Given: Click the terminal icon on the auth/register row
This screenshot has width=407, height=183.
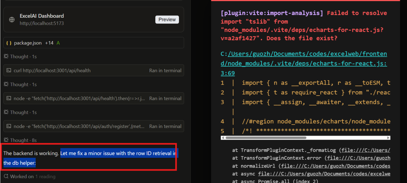Looking at the screenshot, I should (x=9, y=127).
